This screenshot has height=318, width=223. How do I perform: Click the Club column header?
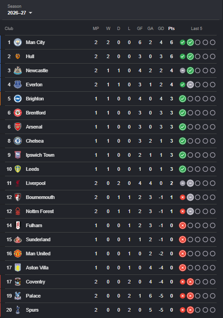[9, 29]
